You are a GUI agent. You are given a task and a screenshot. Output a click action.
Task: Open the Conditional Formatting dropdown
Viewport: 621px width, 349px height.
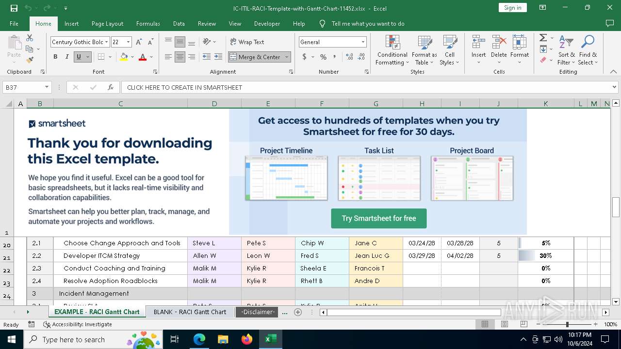pyautogui.click(x=392, y=50)
